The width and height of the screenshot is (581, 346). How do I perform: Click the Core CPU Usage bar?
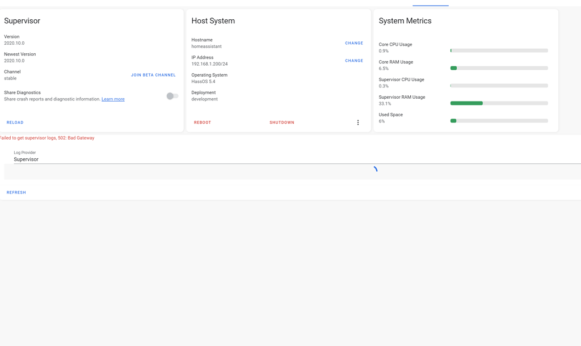pos(499,50)
